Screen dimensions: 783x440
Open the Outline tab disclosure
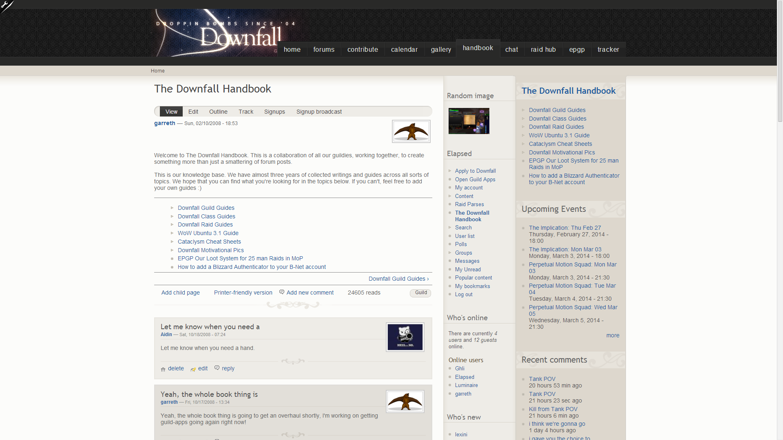(218, 111)
